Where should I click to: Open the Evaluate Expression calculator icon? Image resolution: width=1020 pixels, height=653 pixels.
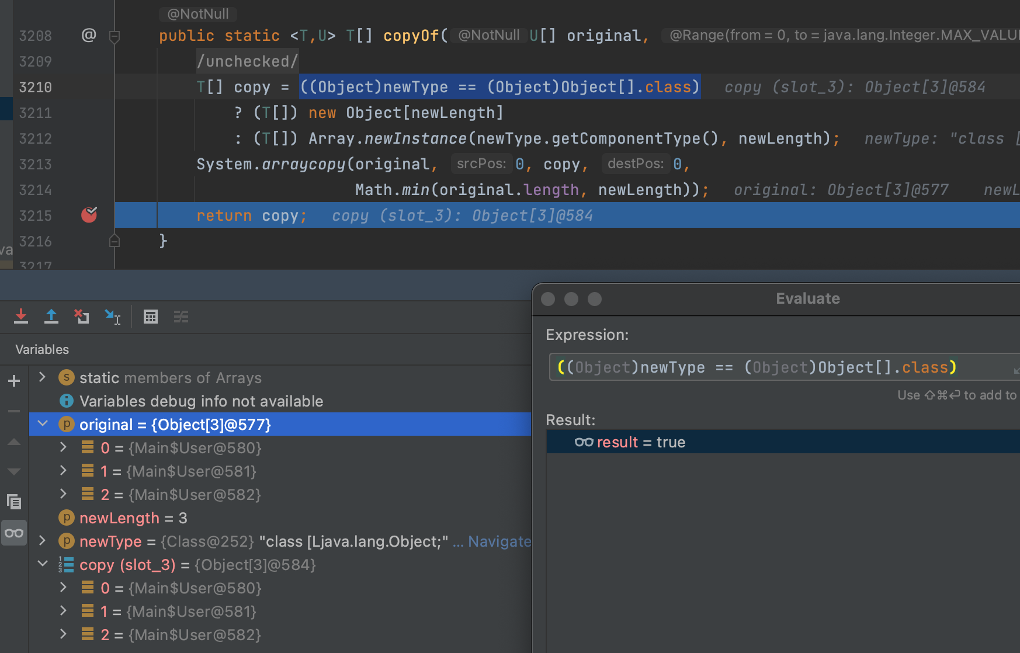[x=151, y=317]
